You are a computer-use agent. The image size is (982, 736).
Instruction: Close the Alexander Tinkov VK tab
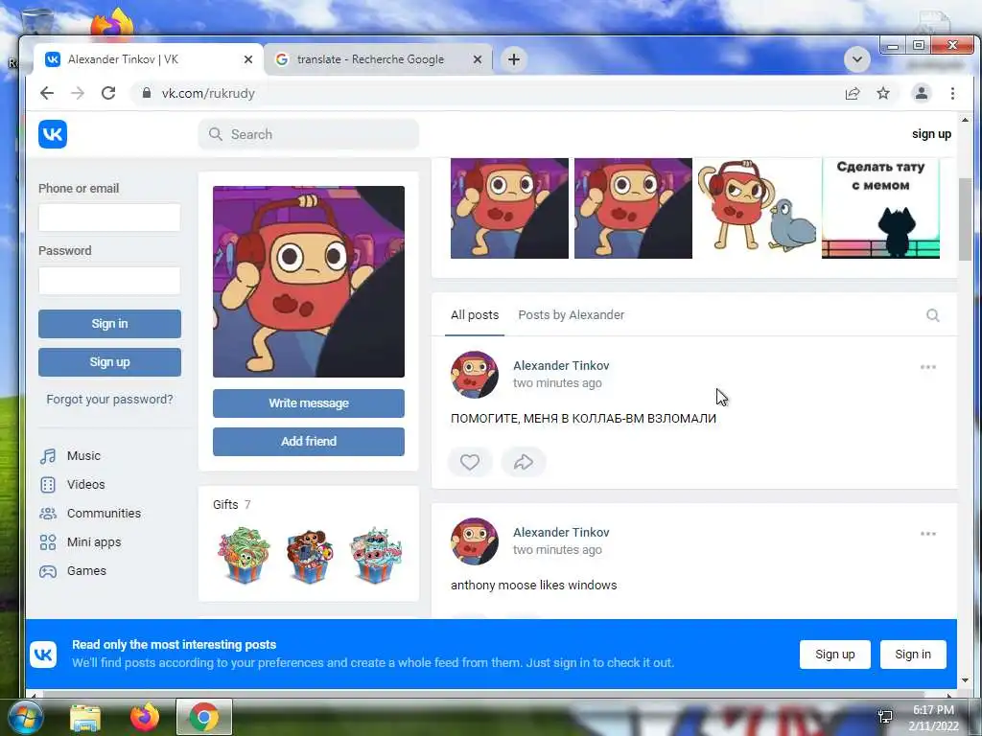248,59
